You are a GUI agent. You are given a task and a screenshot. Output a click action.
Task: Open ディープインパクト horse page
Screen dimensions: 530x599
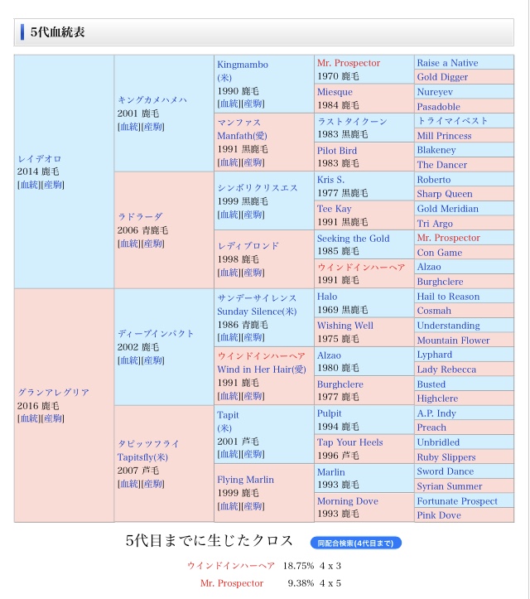point(156,334)
